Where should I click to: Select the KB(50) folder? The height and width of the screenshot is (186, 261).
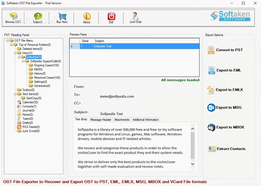tap(38, 69)
